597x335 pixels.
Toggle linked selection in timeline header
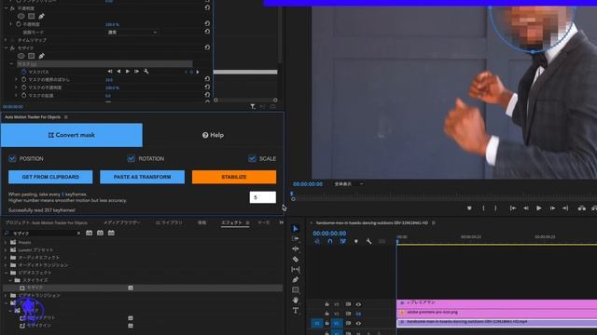point(343,242)
